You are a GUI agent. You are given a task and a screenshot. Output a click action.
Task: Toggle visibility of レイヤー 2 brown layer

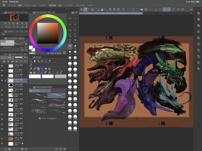(x=2, y=139)
